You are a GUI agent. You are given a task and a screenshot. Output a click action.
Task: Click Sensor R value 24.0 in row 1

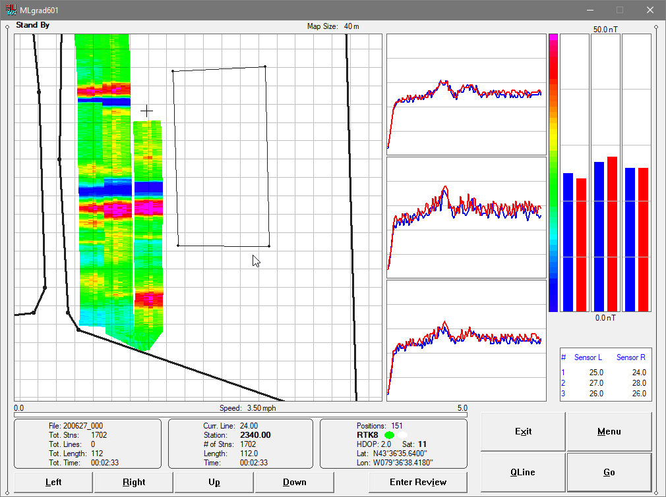click(x=639, y=373)
